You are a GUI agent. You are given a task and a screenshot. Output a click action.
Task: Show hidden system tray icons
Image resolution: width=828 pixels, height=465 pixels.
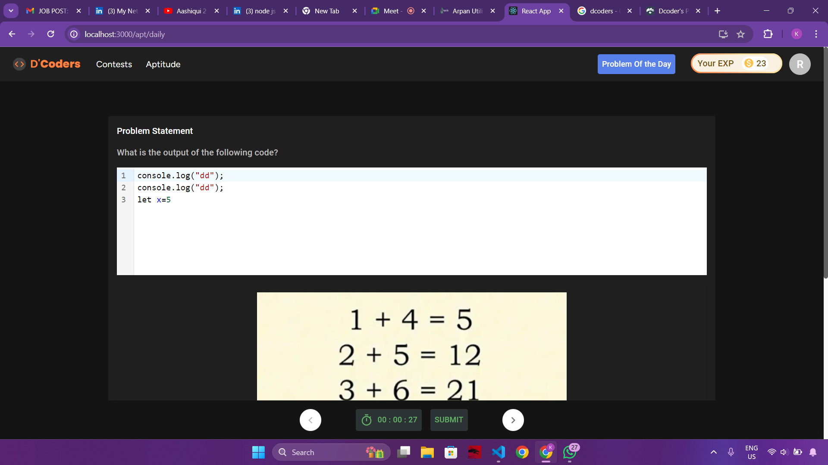click(713, 452)
